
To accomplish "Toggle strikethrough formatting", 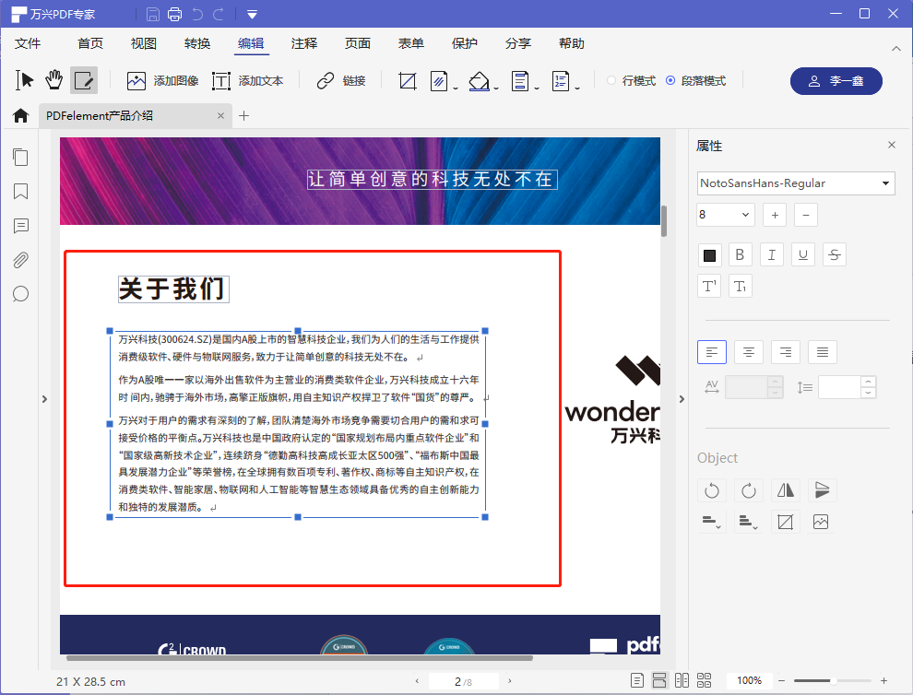I will pyautogui.click(x=835, y=255).
